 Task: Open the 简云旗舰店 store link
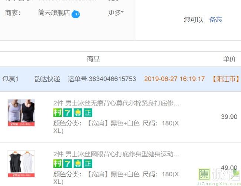tap(54, 13)
